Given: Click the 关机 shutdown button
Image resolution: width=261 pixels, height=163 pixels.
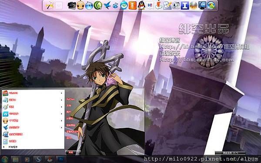Looking at the screenshot, I should pos(71,152).
